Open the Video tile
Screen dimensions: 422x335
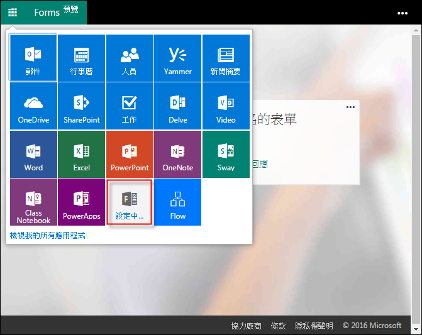226,106
